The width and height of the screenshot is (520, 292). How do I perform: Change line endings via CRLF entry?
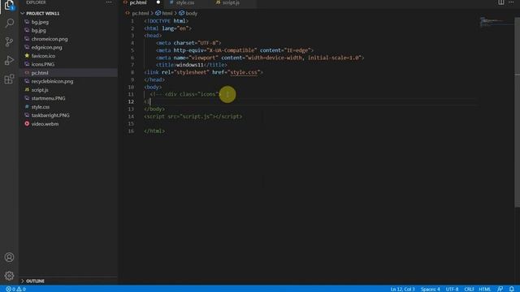click(x=469, y=289)
